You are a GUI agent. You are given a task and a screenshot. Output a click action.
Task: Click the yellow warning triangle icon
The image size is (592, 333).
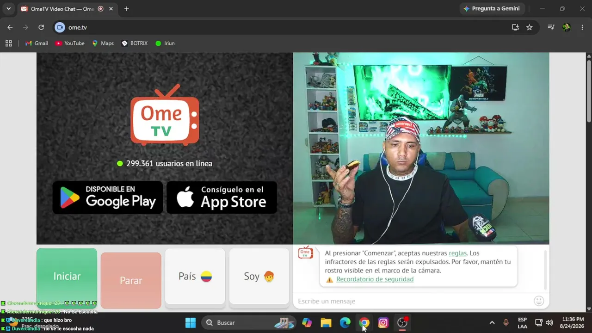[x=330, y=280]
